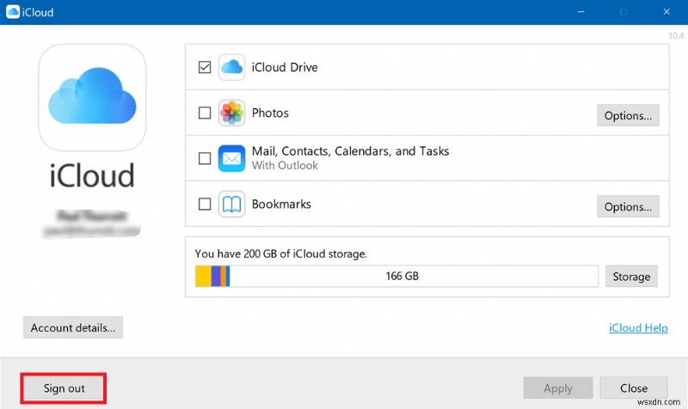Open Photos Options button
The width and height of the screenshot is (688, 409).
pos(628,115)
